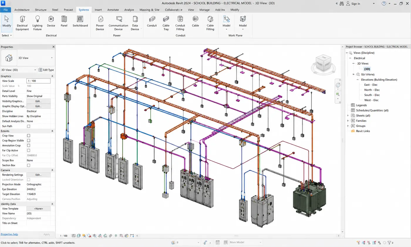Turn on the Section Box checkbox
This screenshot has height=247, width=411.
pyautogui.click(x=28, y=165)
